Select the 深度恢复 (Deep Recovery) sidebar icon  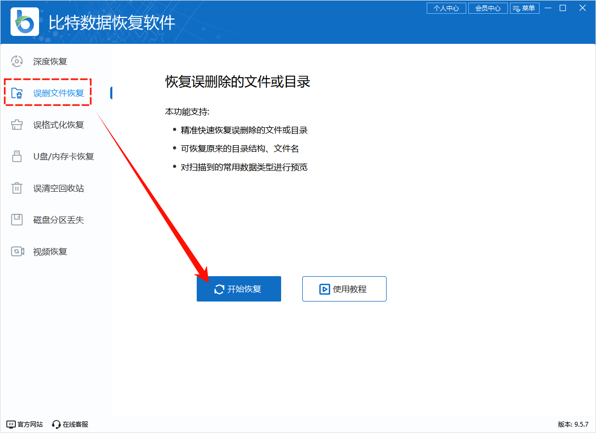tap(16, 61)
